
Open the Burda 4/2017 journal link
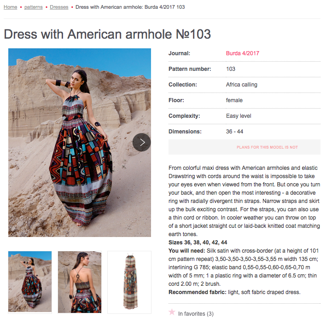coord(242,53)
